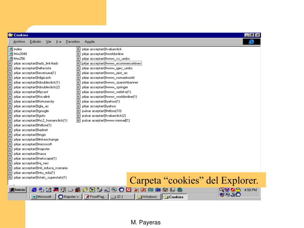
Task: Open the Inicio start button
Action: pos(17,190)
